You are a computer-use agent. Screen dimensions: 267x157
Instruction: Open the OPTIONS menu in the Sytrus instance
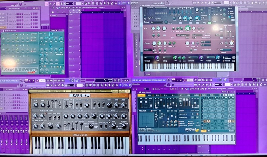[155, 80]
